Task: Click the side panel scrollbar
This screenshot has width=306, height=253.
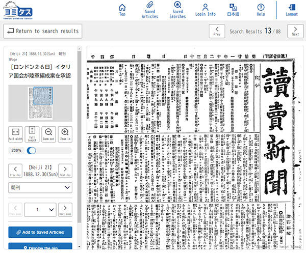Action: point(79,136)
